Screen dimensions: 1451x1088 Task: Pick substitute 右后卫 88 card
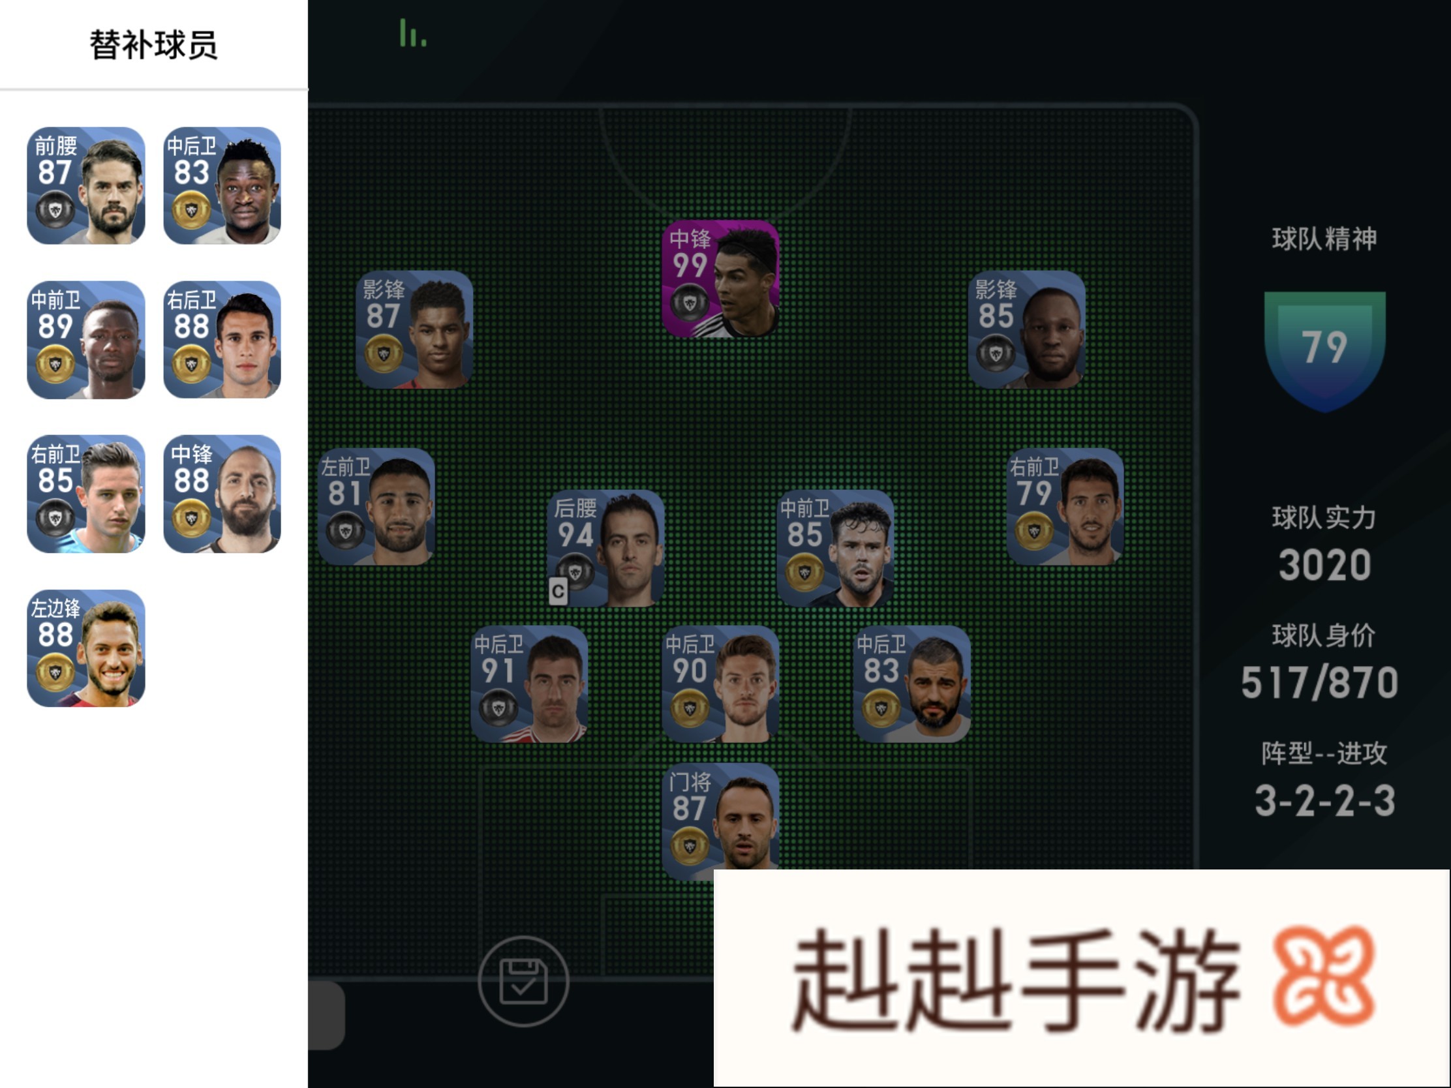pos(222,340)
